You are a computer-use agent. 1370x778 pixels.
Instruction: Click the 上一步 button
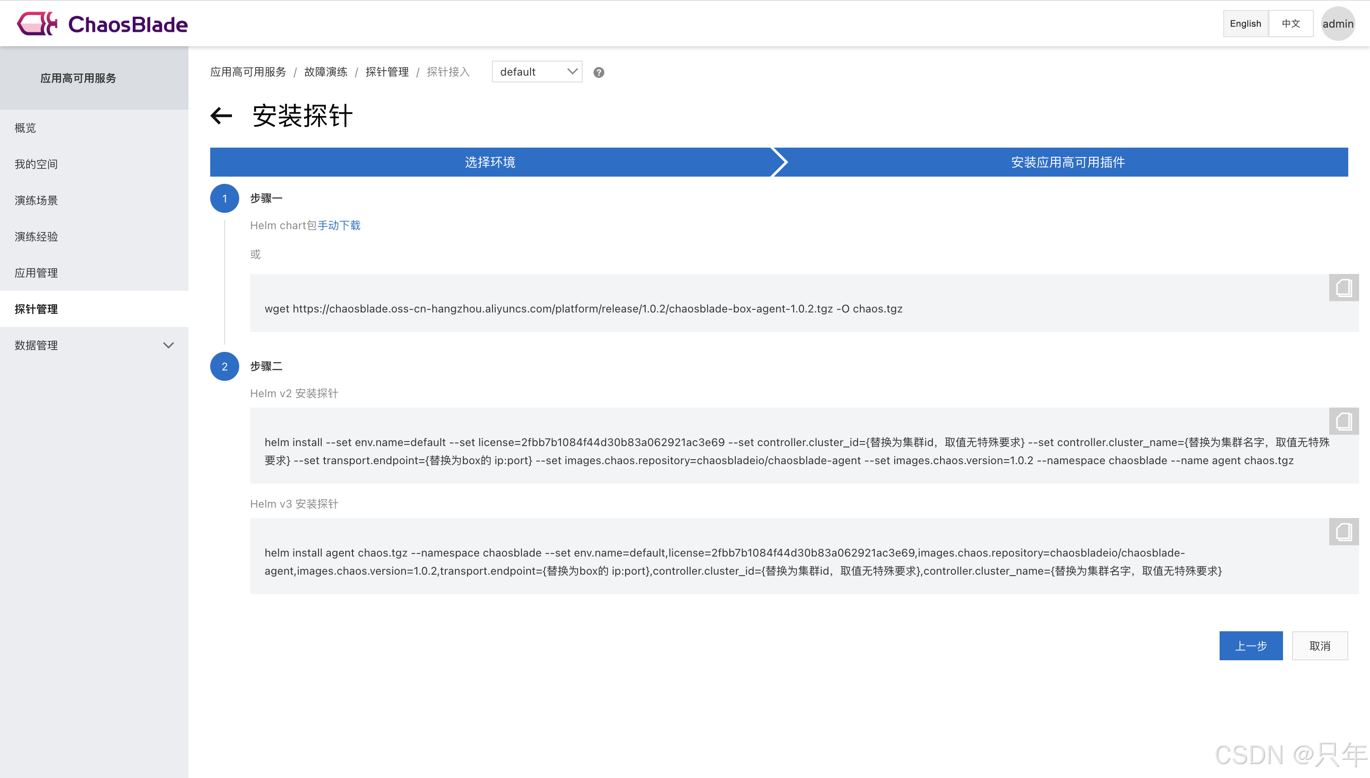[1250, 646]
